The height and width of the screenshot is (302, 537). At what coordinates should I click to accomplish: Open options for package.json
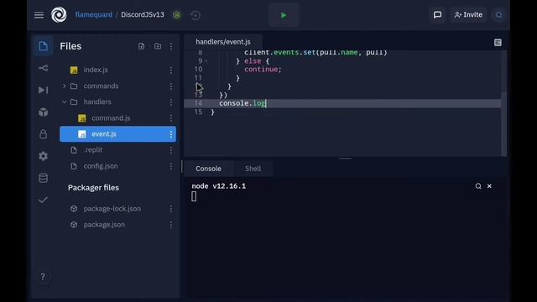[171, 225]
